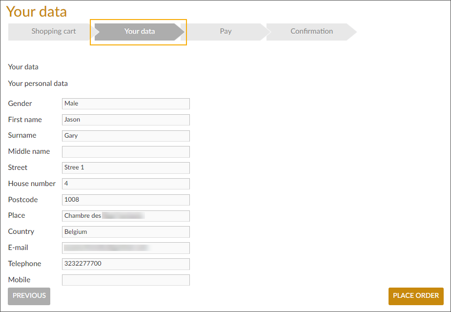Select the empty Middle name field
451x312 pixels.
point(126,152)
